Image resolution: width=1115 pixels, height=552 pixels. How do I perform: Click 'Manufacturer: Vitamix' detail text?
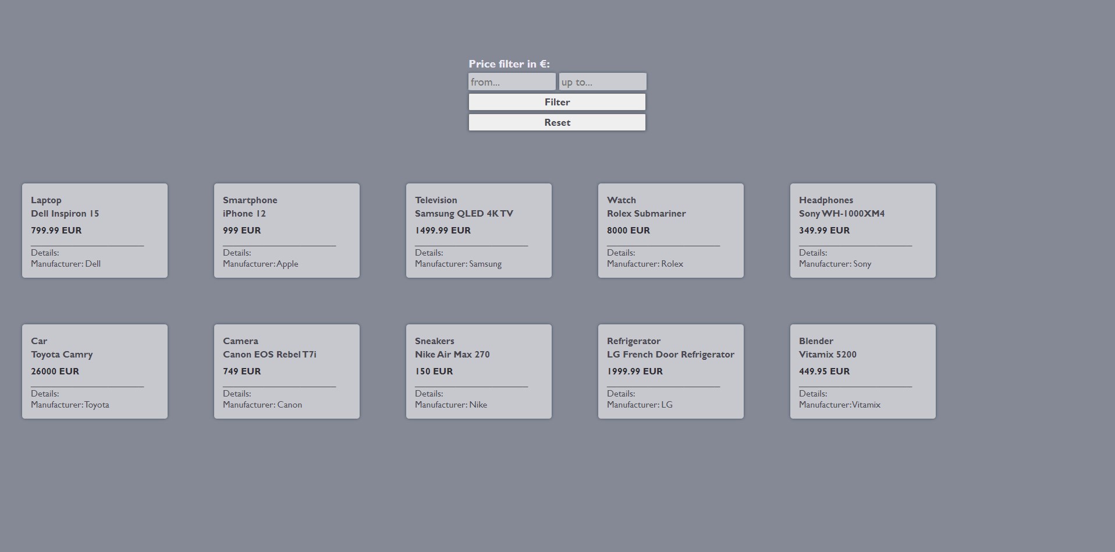click(x=840, y=405)
